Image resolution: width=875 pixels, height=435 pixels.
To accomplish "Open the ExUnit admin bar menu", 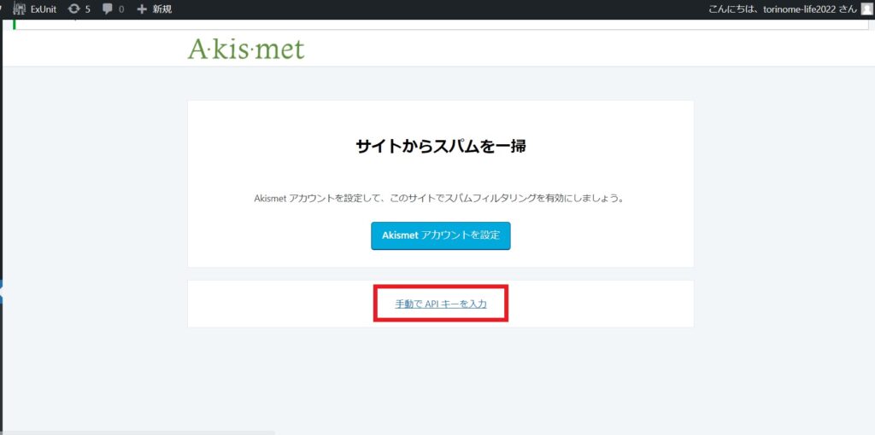I will 34,9.
